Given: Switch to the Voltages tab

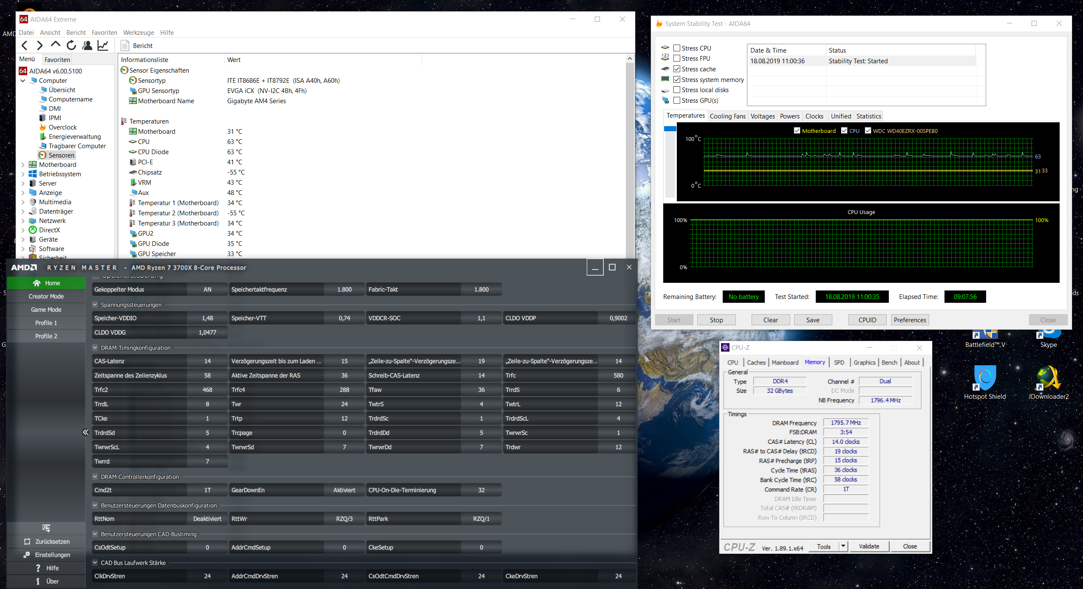Looking at the screenshot, I should click(762, 116).
